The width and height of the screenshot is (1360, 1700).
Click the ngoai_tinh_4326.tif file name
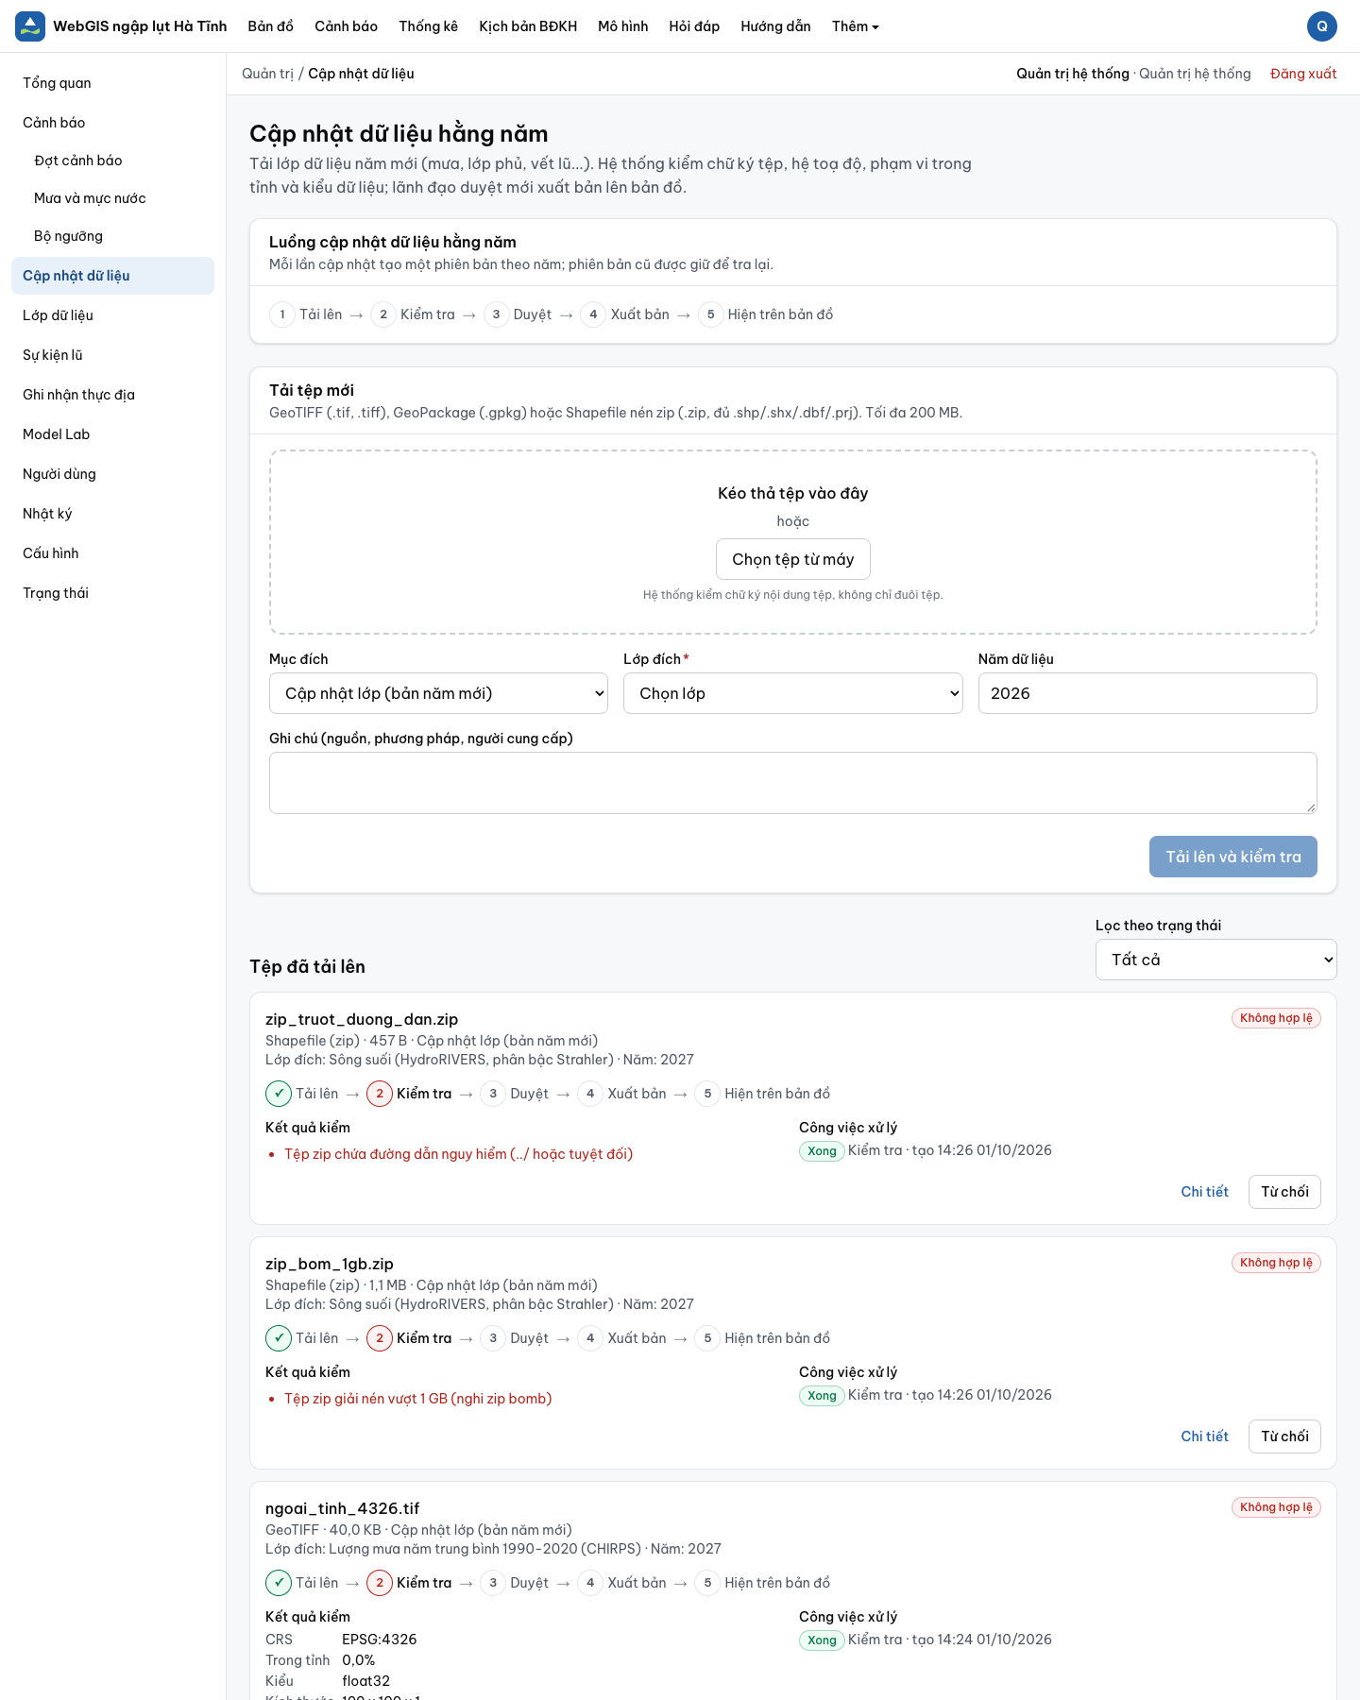click(x=342, y=1508)
